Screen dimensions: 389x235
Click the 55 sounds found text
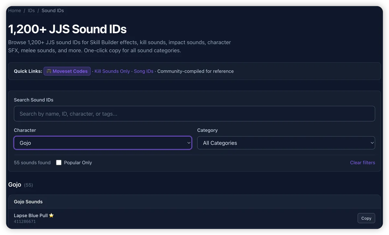32,162
